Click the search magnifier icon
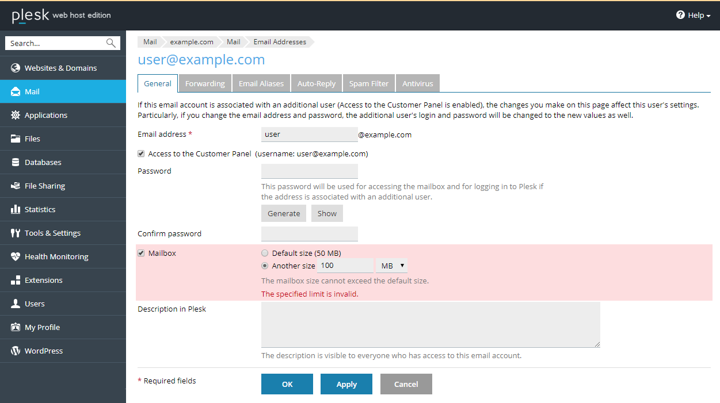The image size is (720, 403). (x=111, y=43)
